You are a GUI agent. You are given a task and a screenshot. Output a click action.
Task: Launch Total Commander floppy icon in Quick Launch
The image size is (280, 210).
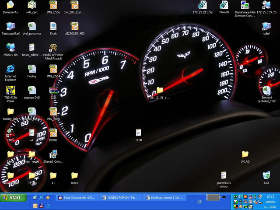coord(42,206)
